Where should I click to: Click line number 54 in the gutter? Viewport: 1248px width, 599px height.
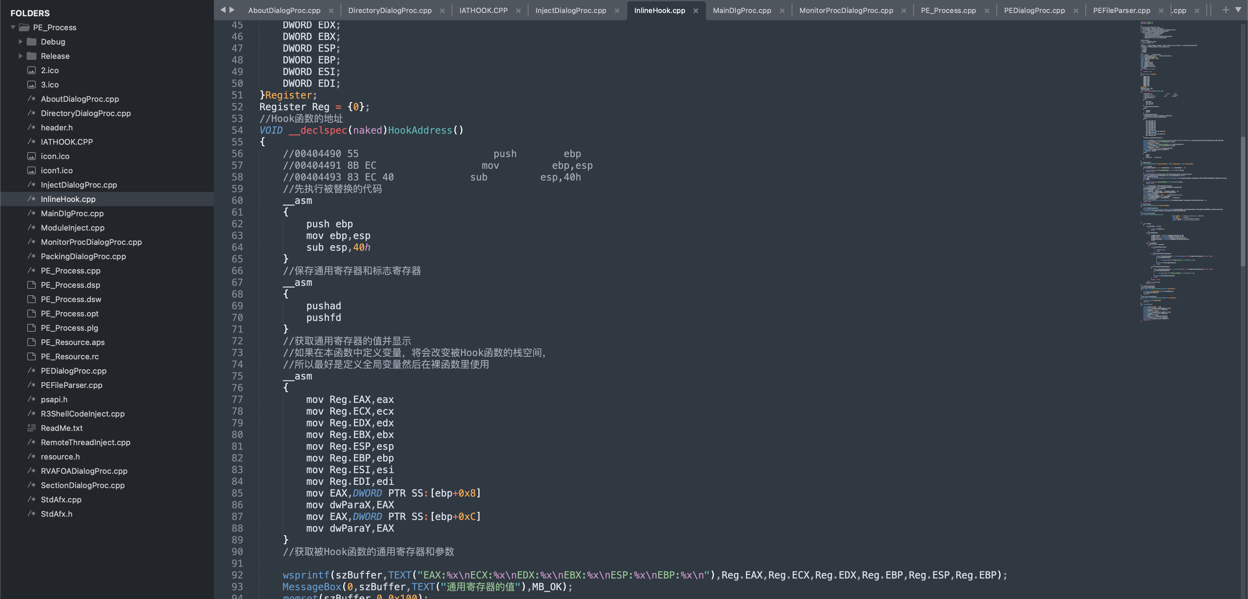coord(237,130)
